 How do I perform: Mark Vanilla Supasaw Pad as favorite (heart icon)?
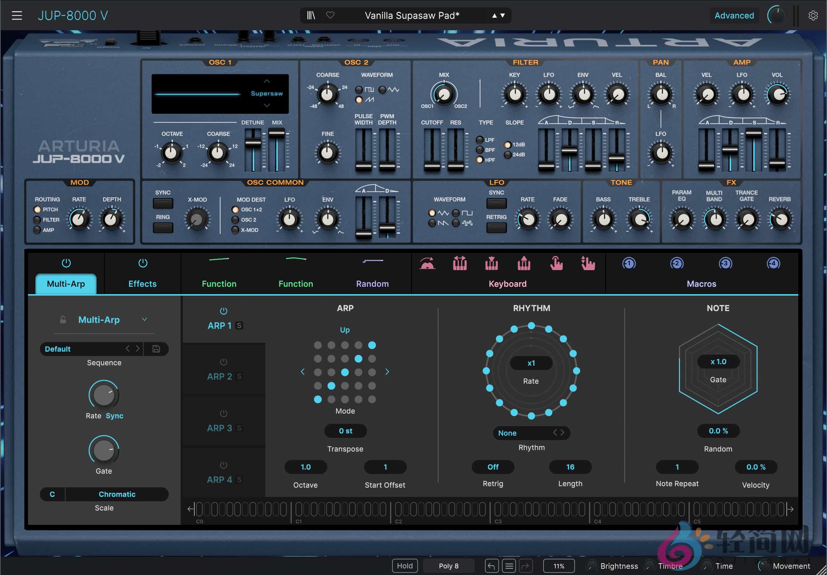330,15
